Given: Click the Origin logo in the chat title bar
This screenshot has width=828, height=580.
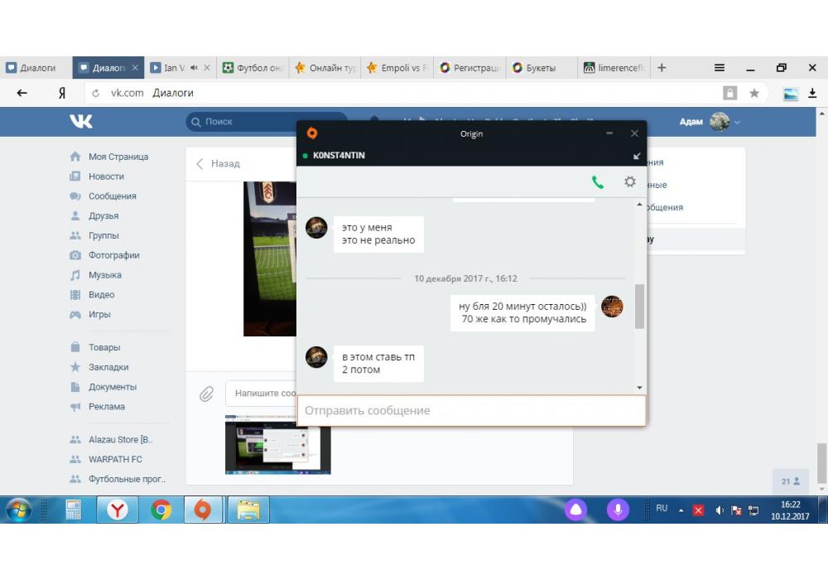Looking at the screenshot, I should pyautogui.click(x=312, y=133).
